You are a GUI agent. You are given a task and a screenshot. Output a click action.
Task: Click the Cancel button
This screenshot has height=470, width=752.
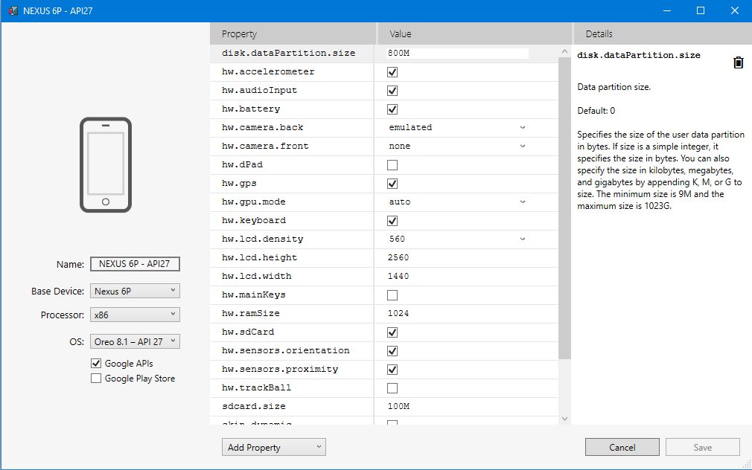coord(622,447)
